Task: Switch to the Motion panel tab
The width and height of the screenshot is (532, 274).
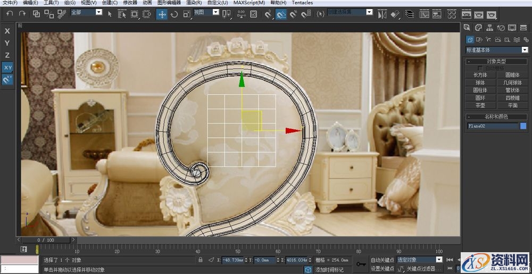Action: pos(501,28)
